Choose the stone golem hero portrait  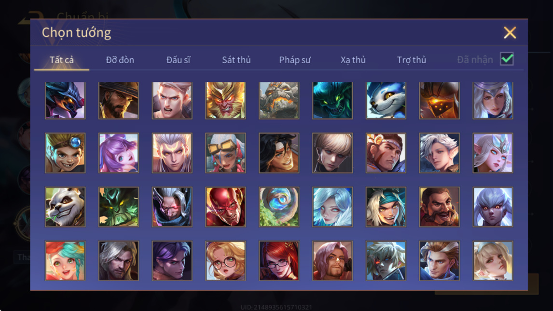[x=279, y=100]
